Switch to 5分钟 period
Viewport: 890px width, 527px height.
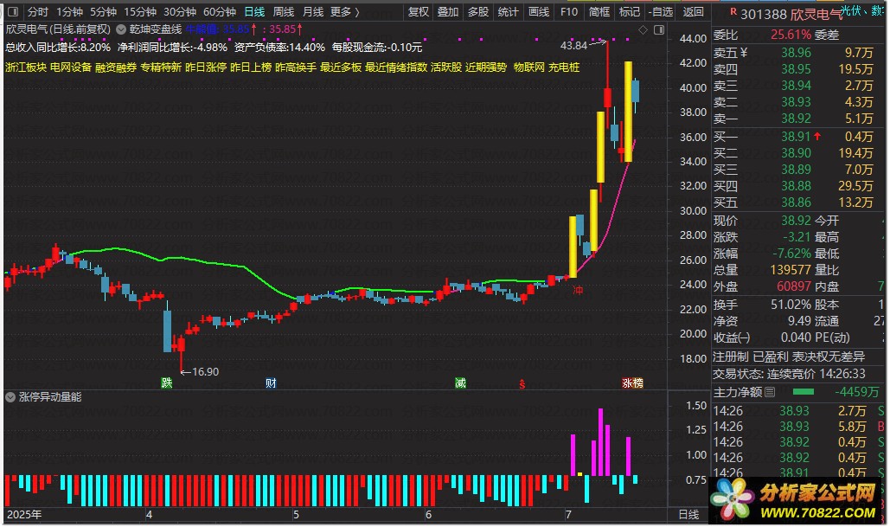click(x=103, y=11)
